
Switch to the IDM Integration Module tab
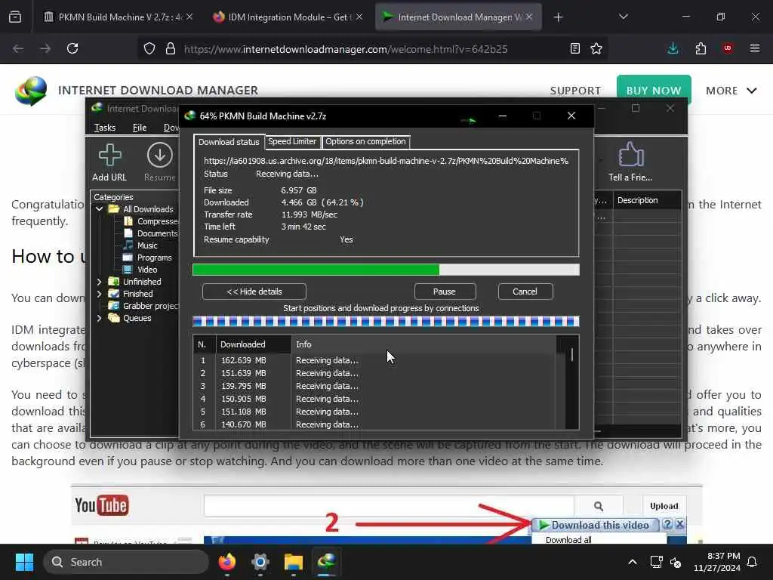point(288,17)
